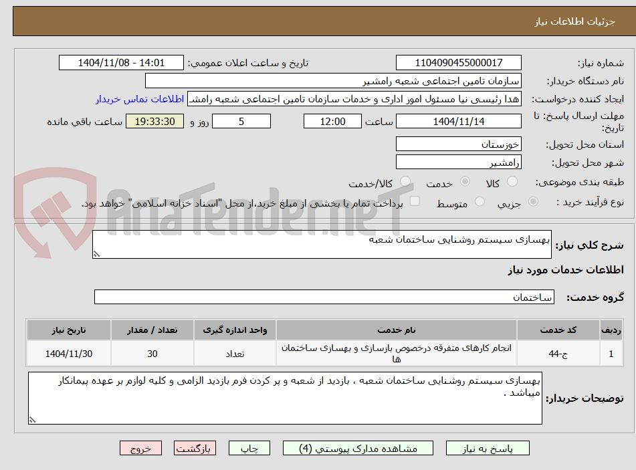
Task: Click the remaining days field 5
Action: pyautogui.click(x=241, y=121)
